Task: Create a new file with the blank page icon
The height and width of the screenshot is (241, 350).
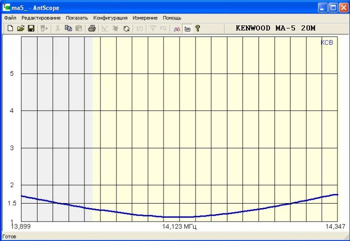Action: pyautogui.click(x=10, y=28)
